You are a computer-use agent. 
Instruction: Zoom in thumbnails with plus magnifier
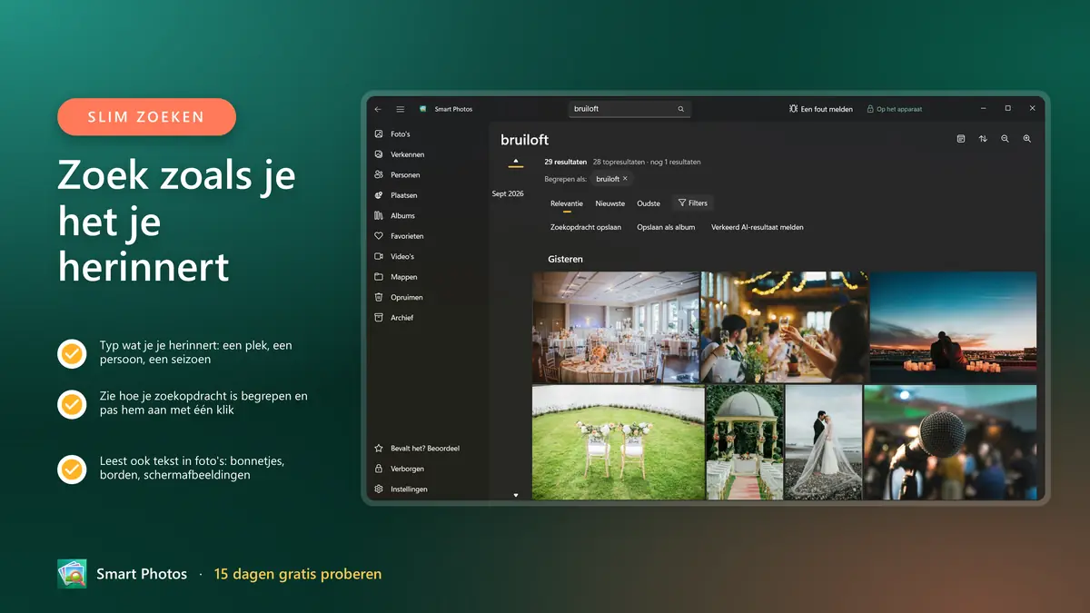point(1026,139)
